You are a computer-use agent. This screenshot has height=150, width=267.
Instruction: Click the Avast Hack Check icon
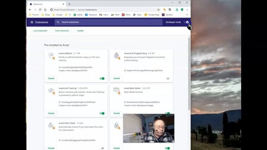(x=51, y=126)
